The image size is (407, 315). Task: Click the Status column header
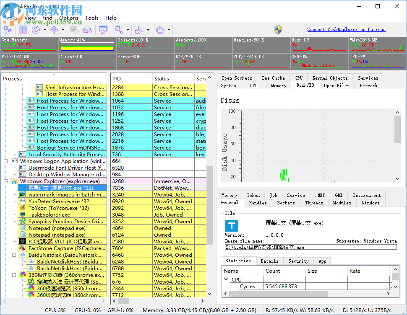click(x=162, y=78)
